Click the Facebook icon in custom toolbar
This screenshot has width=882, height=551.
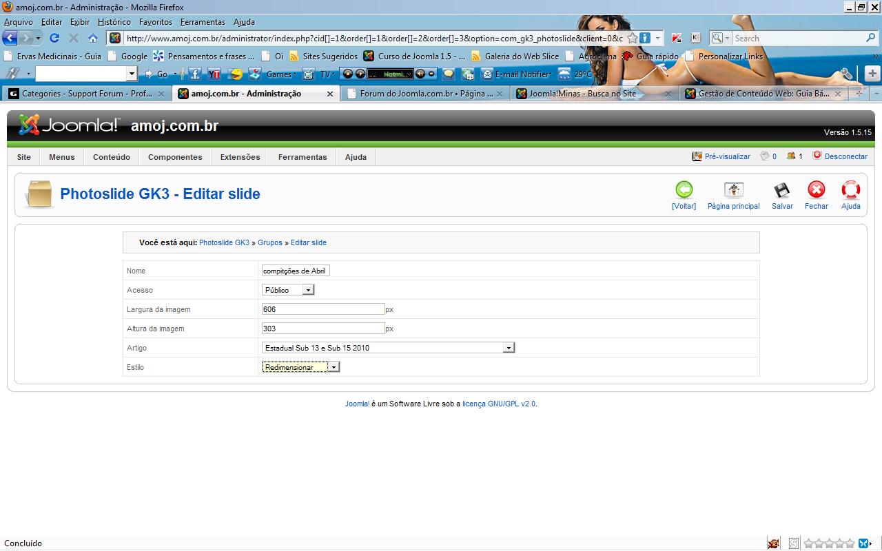coord(195,74)
